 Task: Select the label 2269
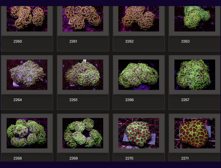[73, 158]
